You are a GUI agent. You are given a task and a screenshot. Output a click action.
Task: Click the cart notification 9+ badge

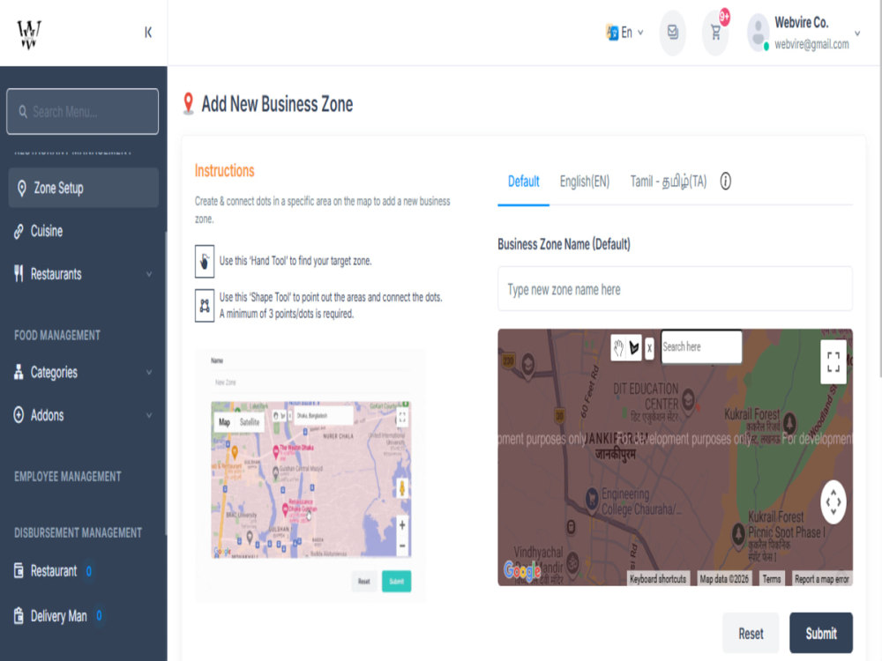pos(724,17)
